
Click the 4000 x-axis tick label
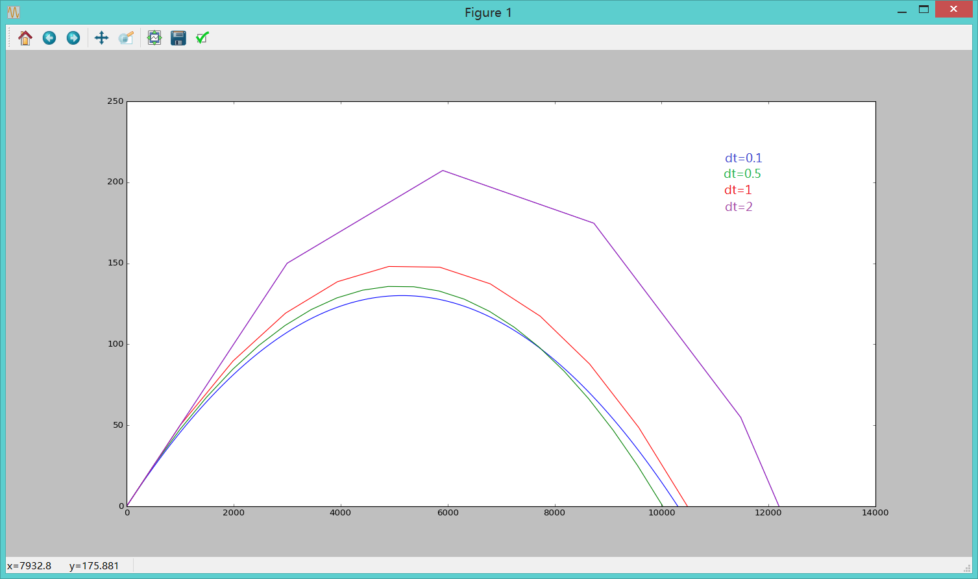click(341, 513)
